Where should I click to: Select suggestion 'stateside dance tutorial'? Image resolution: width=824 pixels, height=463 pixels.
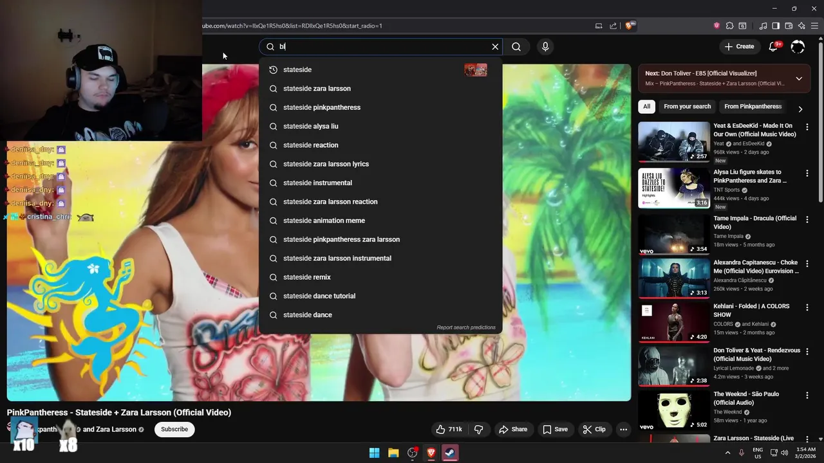click(380, 296)
